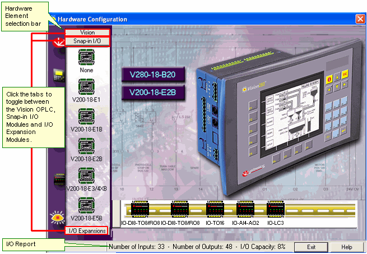Select the IO-TO16 expansion module
367x254 pixels.
pyautogui.click(x=215, y=209)
